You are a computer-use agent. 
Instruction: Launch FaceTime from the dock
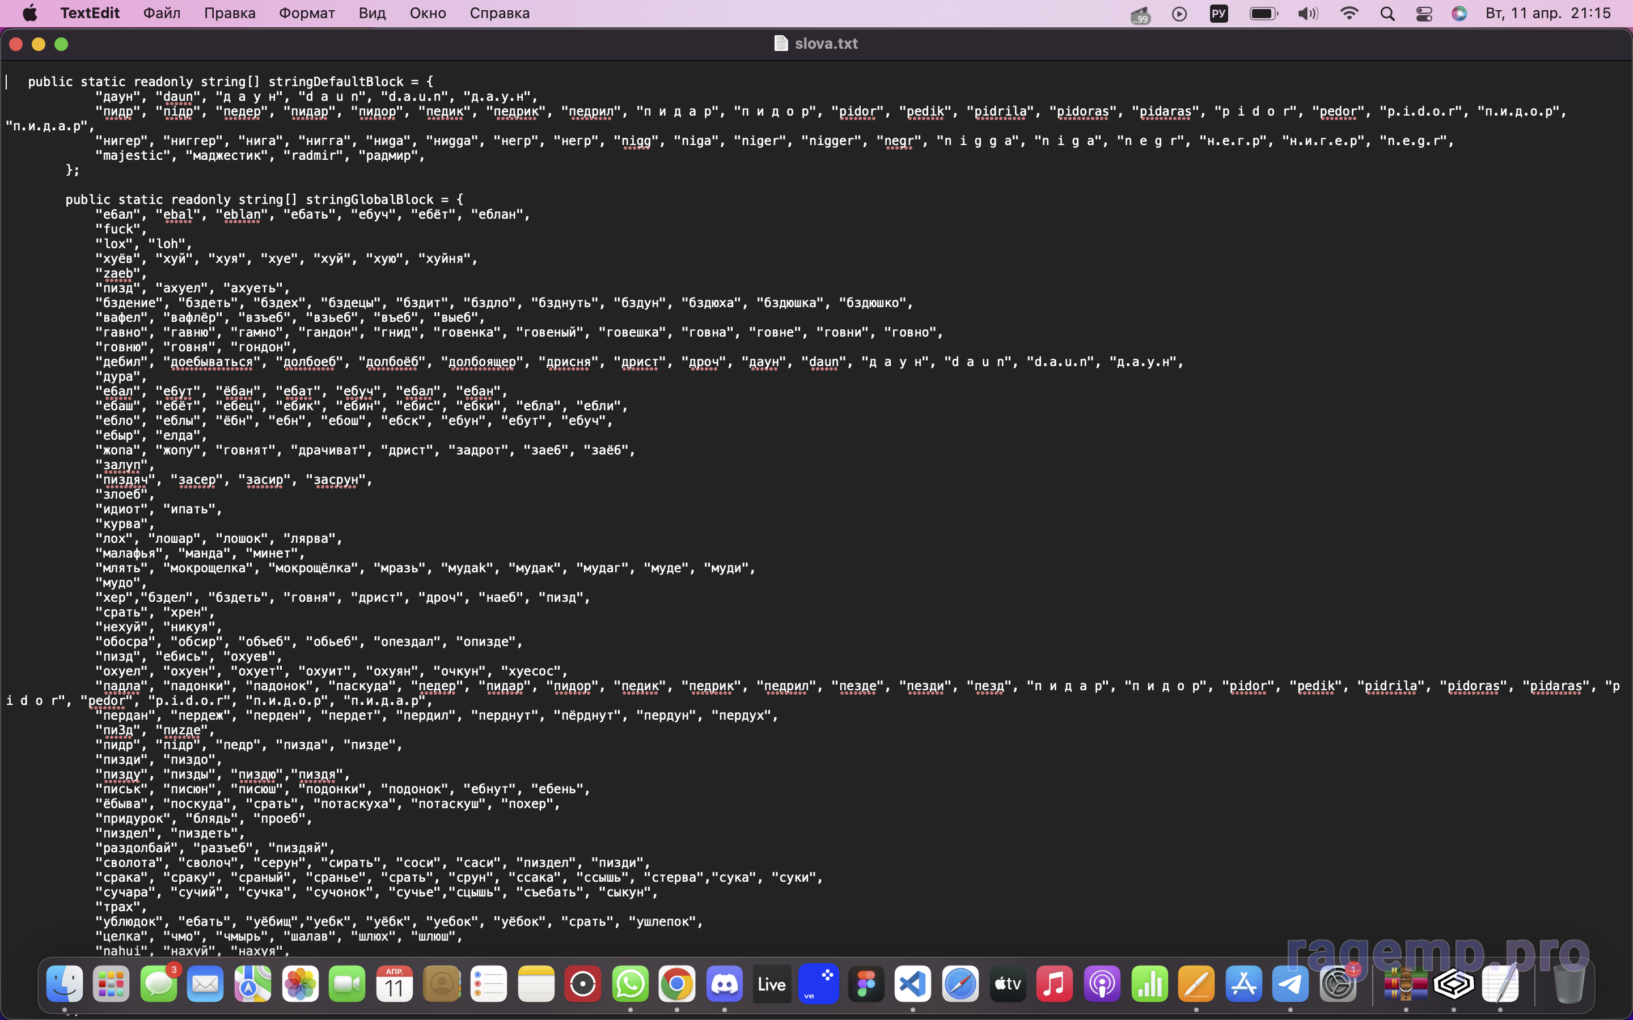[348, 984]
